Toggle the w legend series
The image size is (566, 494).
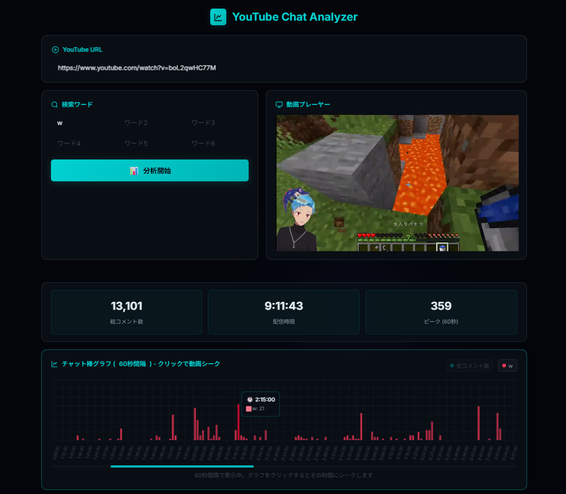click(507, 366)
